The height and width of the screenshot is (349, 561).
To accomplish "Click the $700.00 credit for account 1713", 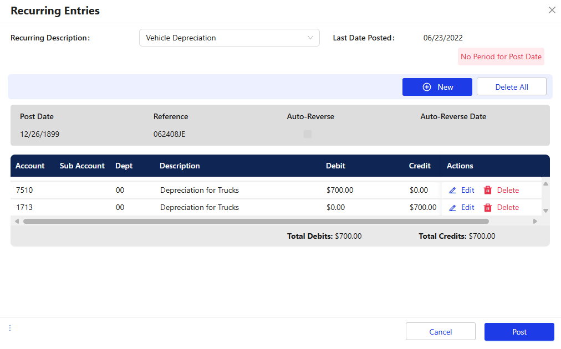I will pyautogui.click(x=423, y=207).
